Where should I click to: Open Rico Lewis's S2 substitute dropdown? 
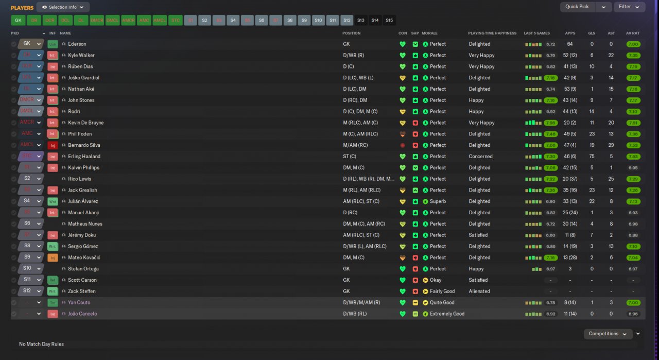coord(30,179)
